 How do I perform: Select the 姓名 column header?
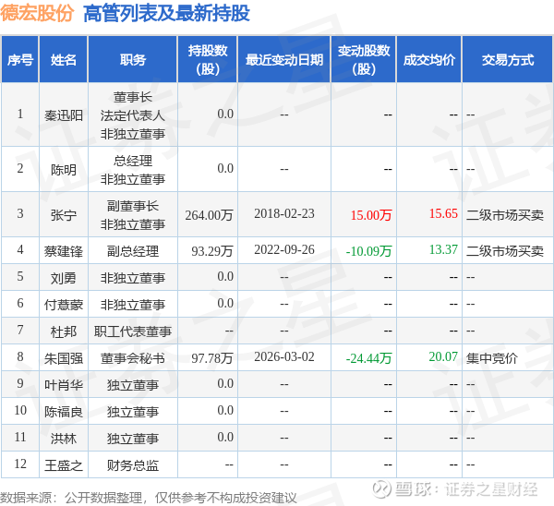(63, 60)
